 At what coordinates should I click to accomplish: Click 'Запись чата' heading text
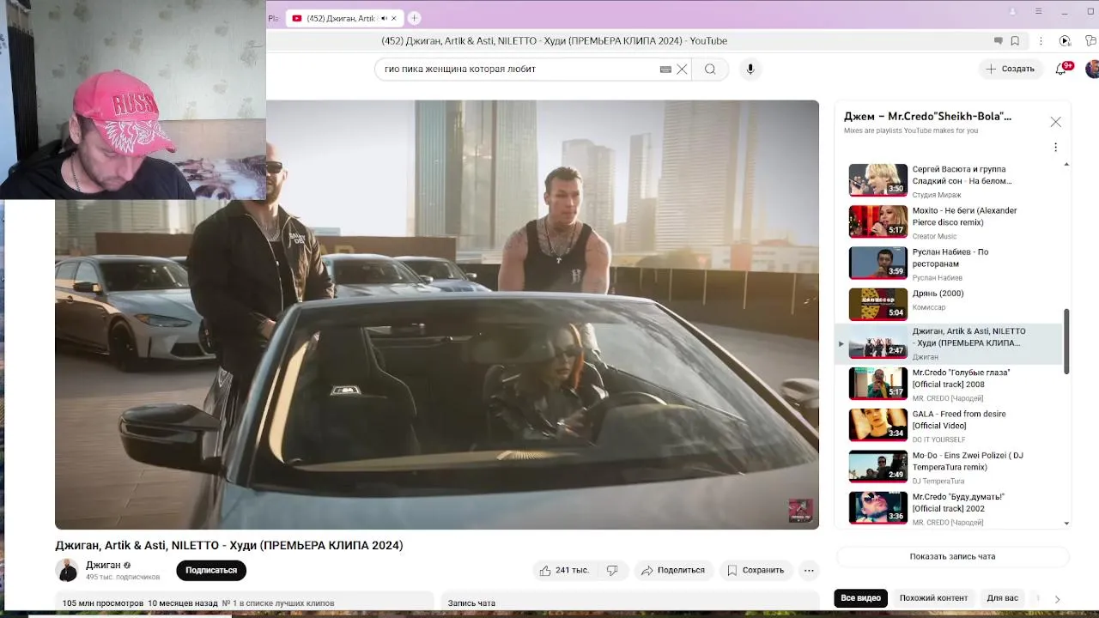pos(471,603)
